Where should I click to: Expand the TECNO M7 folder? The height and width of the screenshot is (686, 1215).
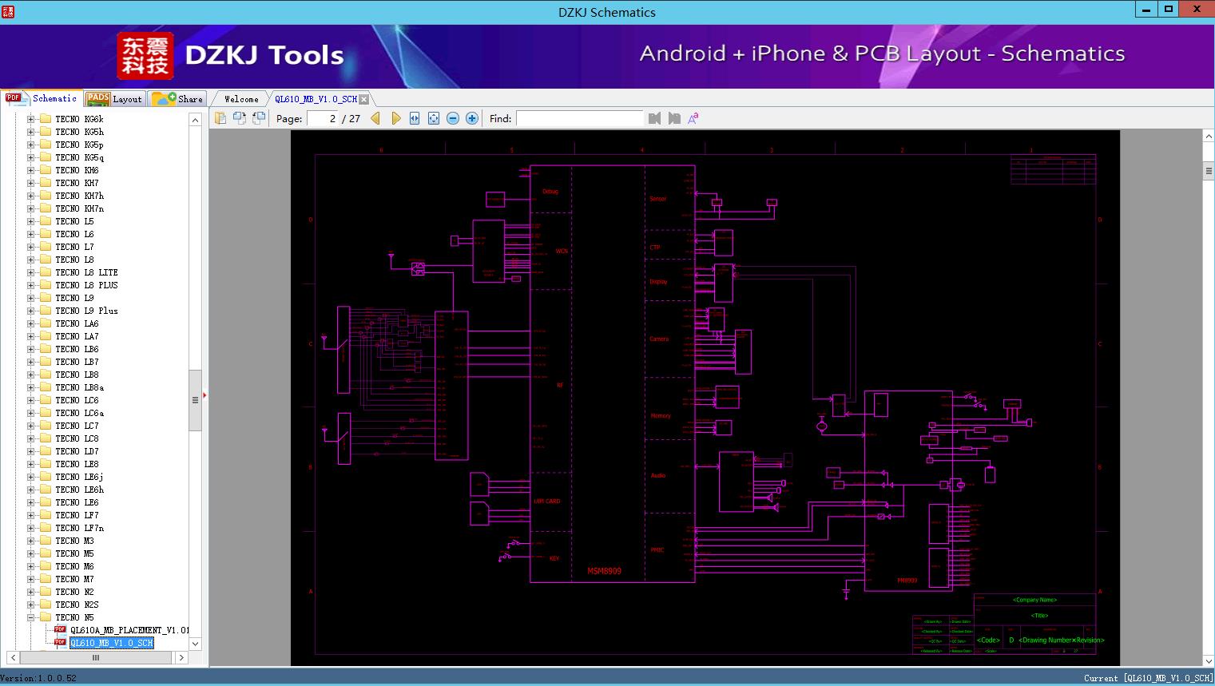pos(31,579)
